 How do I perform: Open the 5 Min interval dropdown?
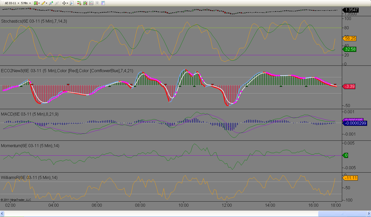pos(26,3)
